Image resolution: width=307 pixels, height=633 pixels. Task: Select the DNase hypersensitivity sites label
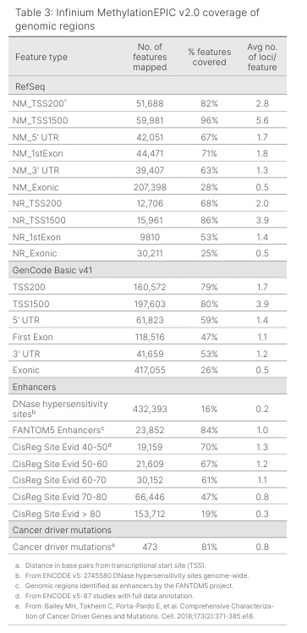click(60, 409)
